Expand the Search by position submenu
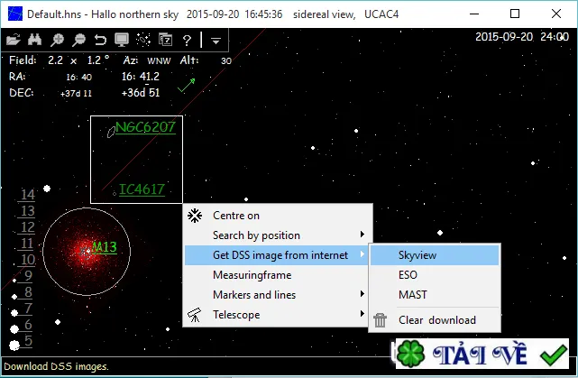 [x=279, y=235]
